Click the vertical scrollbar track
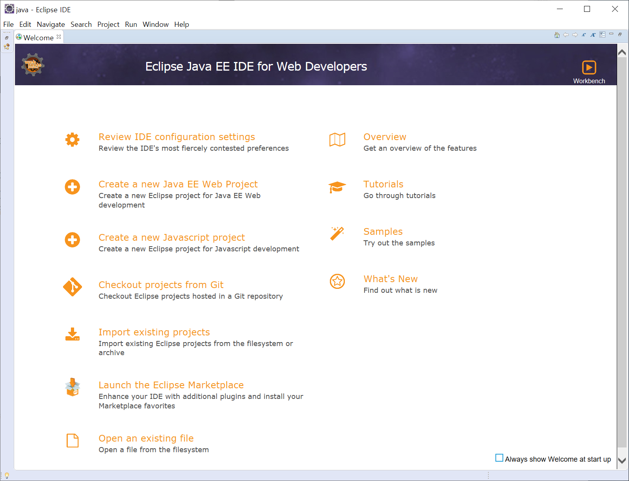This screenshot has width=629, height=481. 622,253
